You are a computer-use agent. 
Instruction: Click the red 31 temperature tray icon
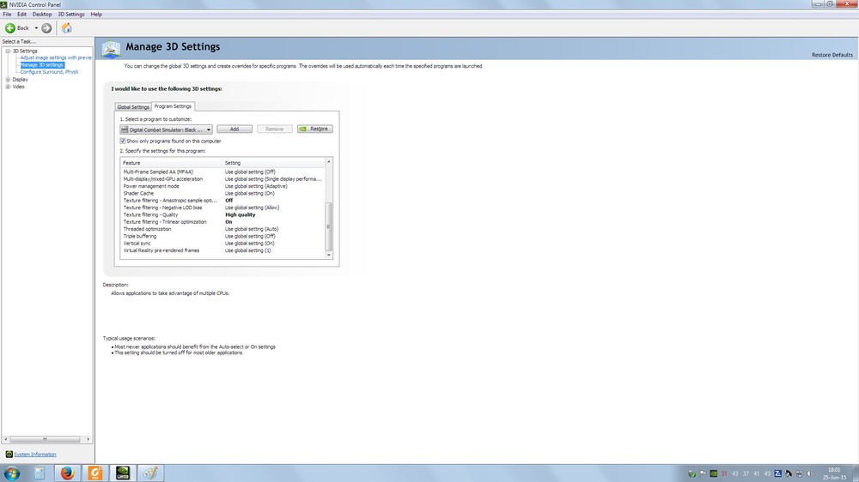point(723,473)
